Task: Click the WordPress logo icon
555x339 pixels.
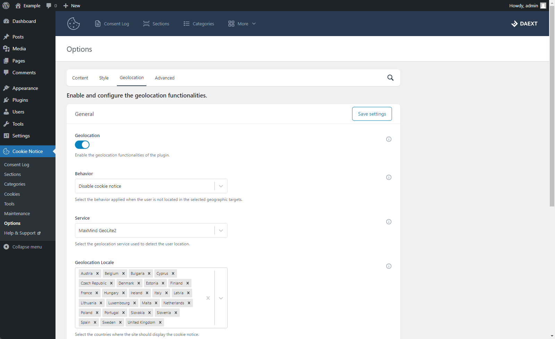Action: (6, 6)
